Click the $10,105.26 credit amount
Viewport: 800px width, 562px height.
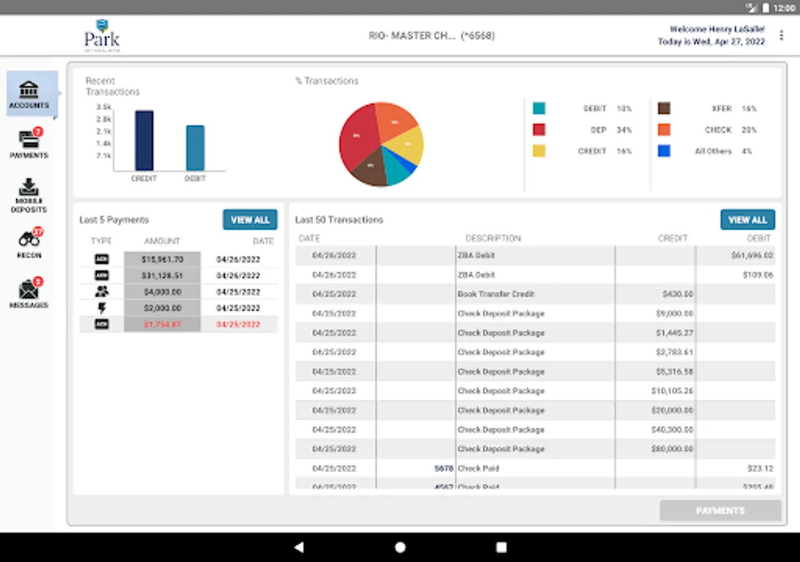[x=672, y=391]
